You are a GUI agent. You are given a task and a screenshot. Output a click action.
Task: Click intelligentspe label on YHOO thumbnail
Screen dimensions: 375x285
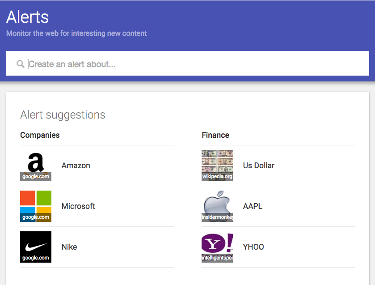(217, 258)
